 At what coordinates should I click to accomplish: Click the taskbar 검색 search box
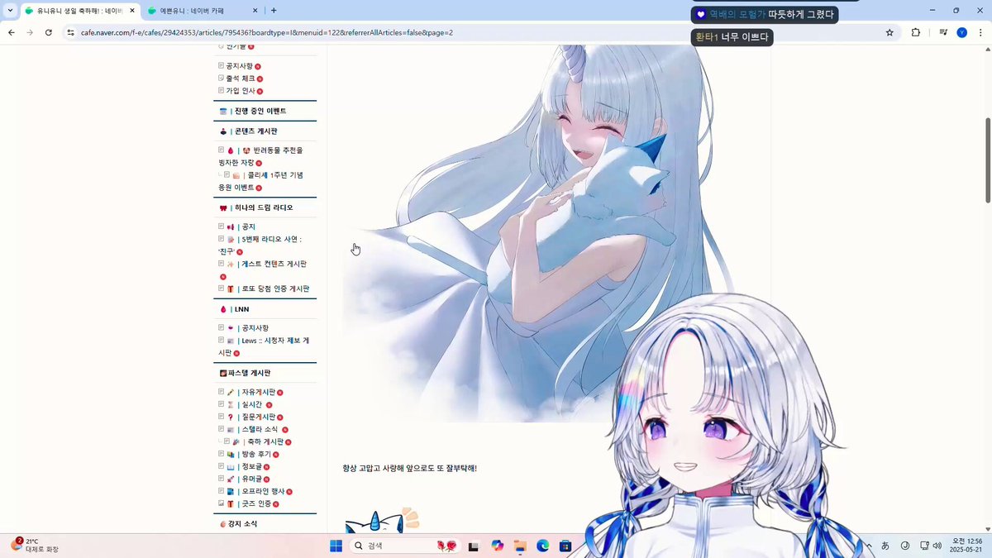coord(406,546)
